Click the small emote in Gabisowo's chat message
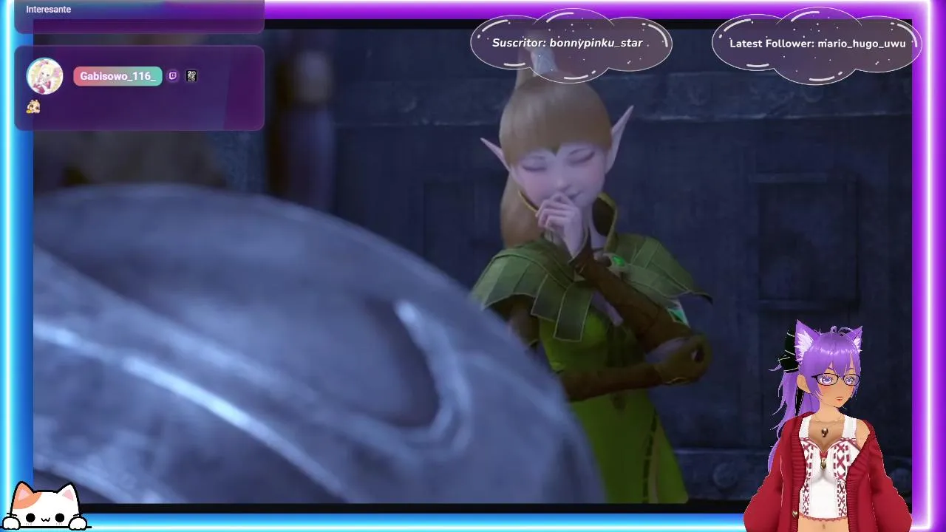This screenshot has height=532, width=946. click(33, 107)
